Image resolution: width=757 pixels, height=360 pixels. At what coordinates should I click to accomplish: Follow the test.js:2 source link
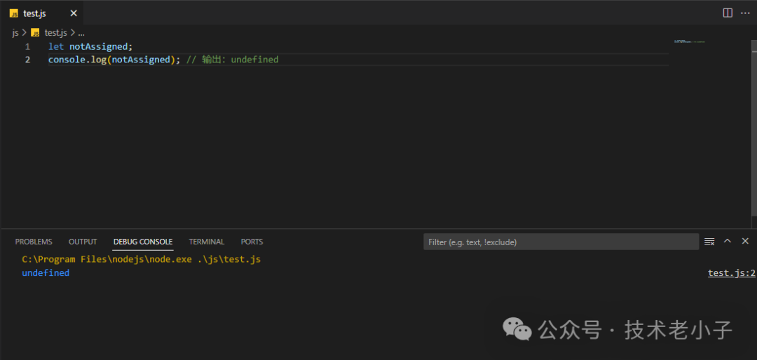[x=731, y=273]
